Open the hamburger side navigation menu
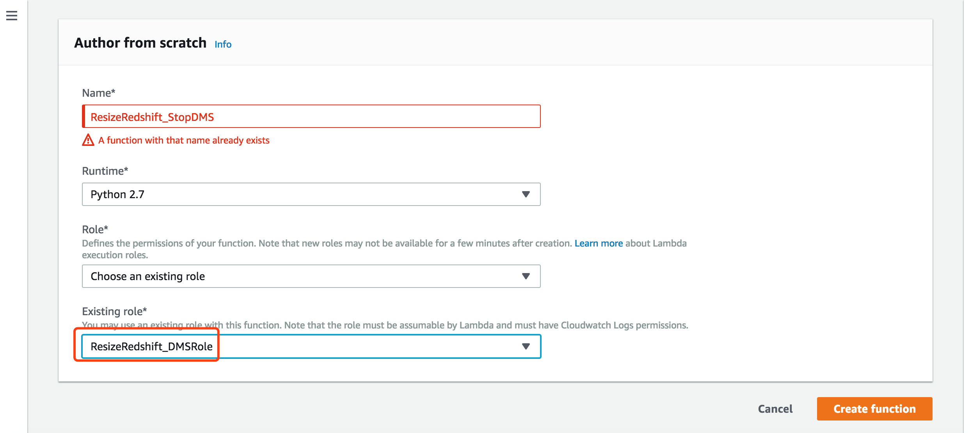Image resolution: width=970 pixels, height=433 pixels. (12, 16)
